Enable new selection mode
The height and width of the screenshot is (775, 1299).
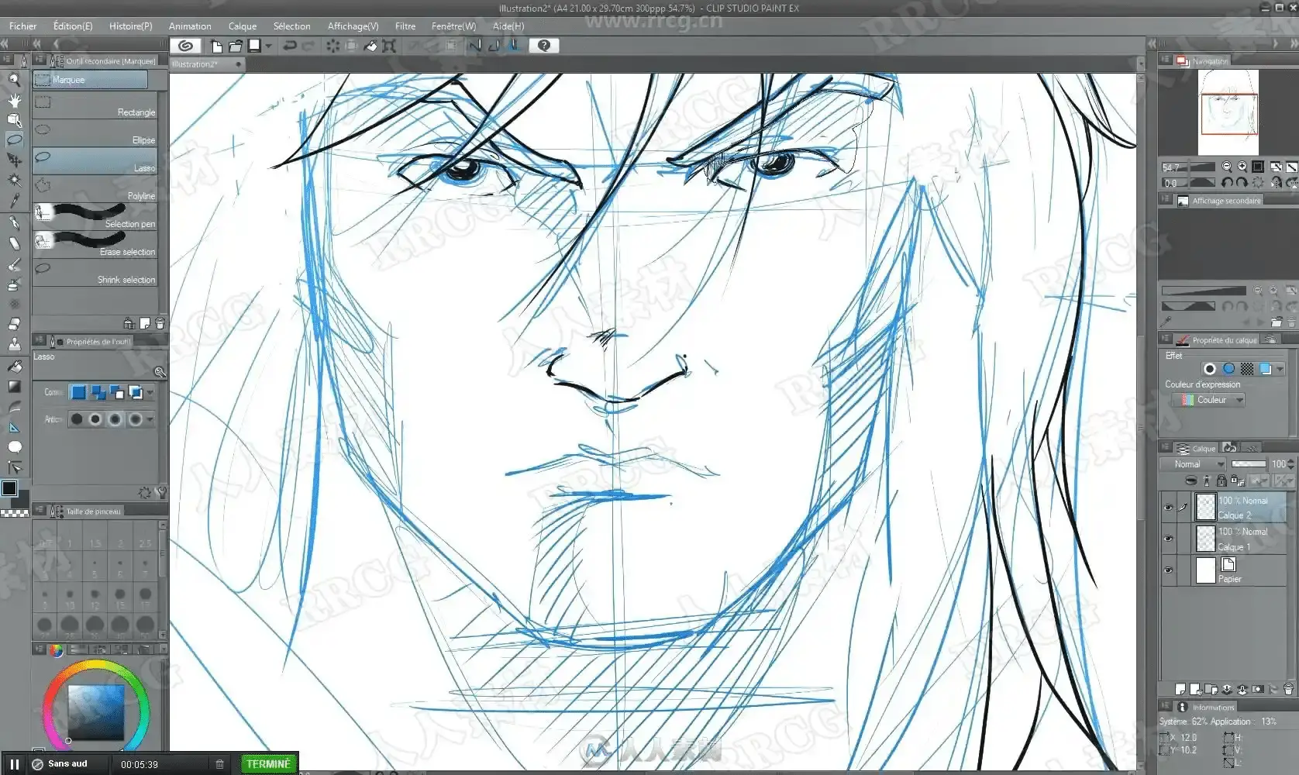click(x=78, y=392)
